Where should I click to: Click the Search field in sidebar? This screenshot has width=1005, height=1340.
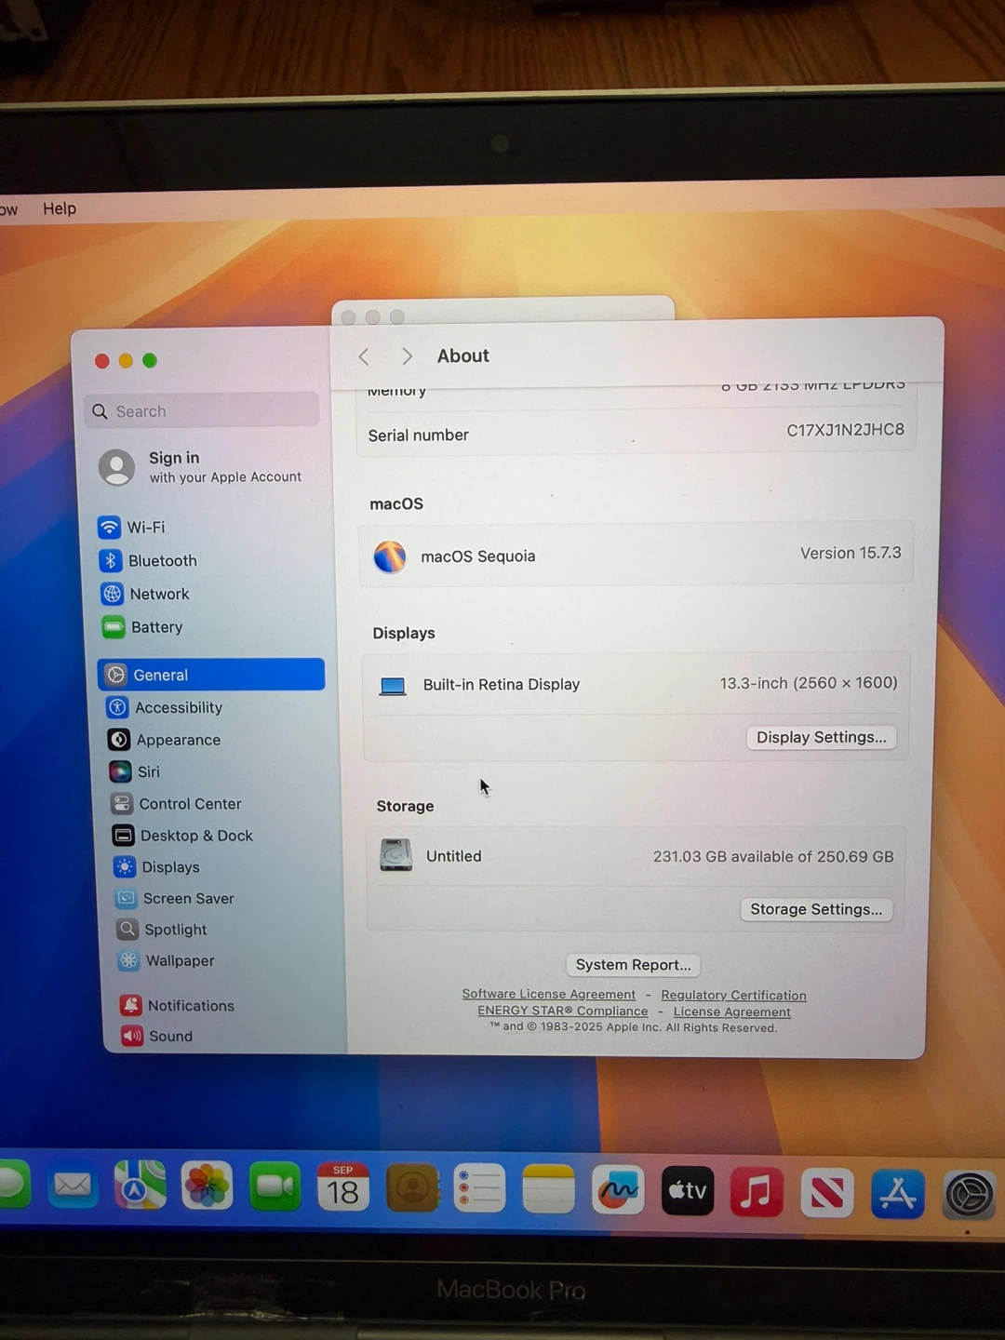(202, 410)
